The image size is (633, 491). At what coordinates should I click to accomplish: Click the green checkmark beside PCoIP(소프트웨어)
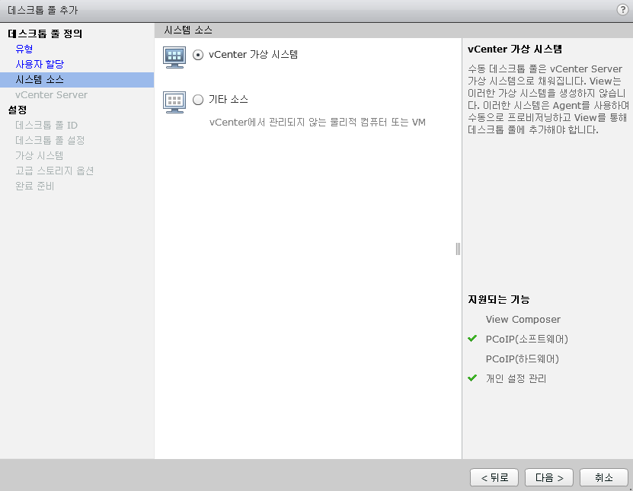472,339
